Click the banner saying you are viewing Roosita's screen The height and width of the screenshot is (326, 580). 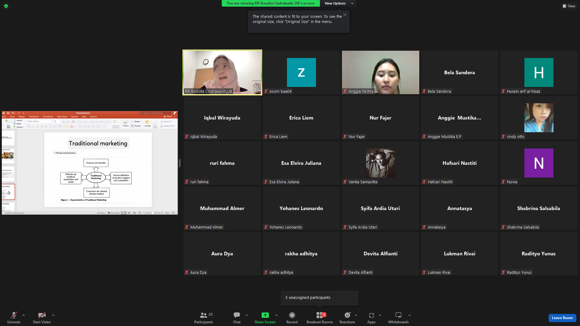pyautogui.click(x=271, y=3)
